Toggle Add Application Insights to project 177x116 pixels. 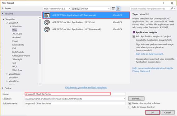click(134, 36)
